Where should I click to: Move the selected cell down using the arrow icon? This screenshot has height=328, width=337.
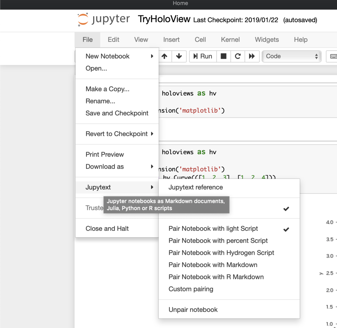(179, 56)
